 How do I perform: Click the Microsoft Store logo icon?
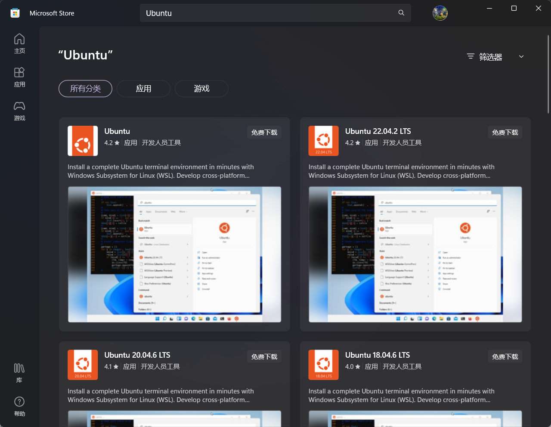point(15,13)
